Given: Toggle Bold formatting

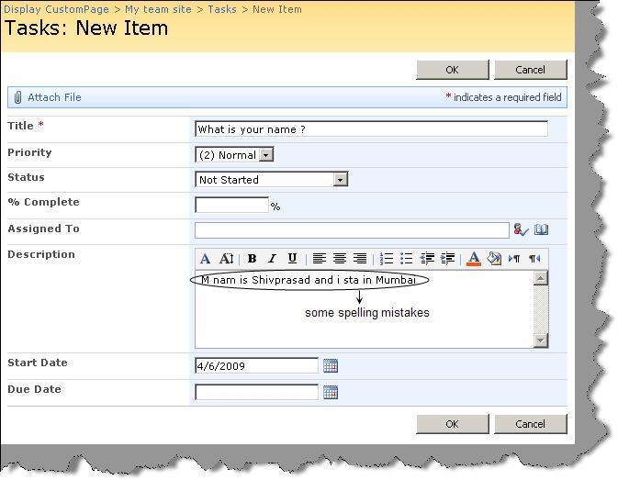Looking at the screenshot, I should [x=252, y=259].
